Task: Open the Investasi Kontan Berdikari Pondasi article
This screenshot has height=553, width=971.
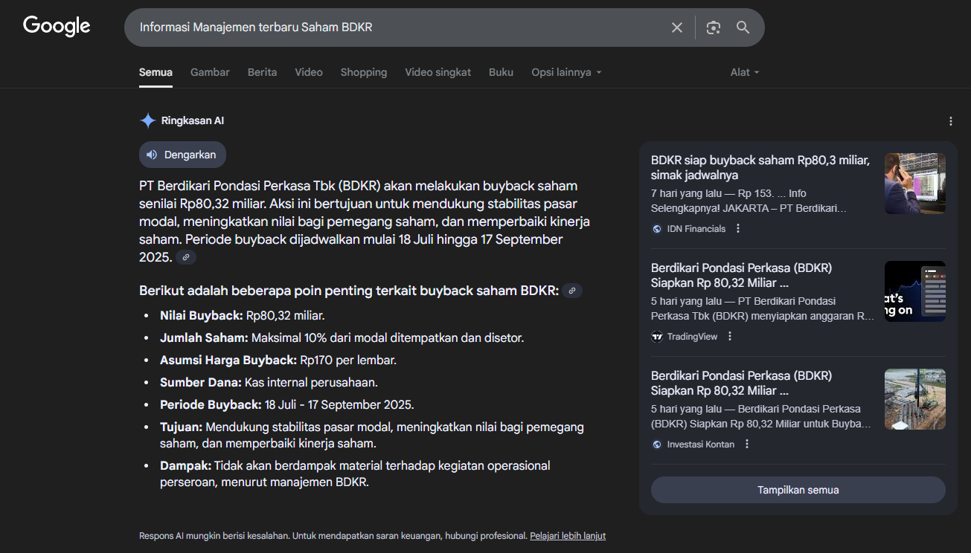Action: coord(741,383)
